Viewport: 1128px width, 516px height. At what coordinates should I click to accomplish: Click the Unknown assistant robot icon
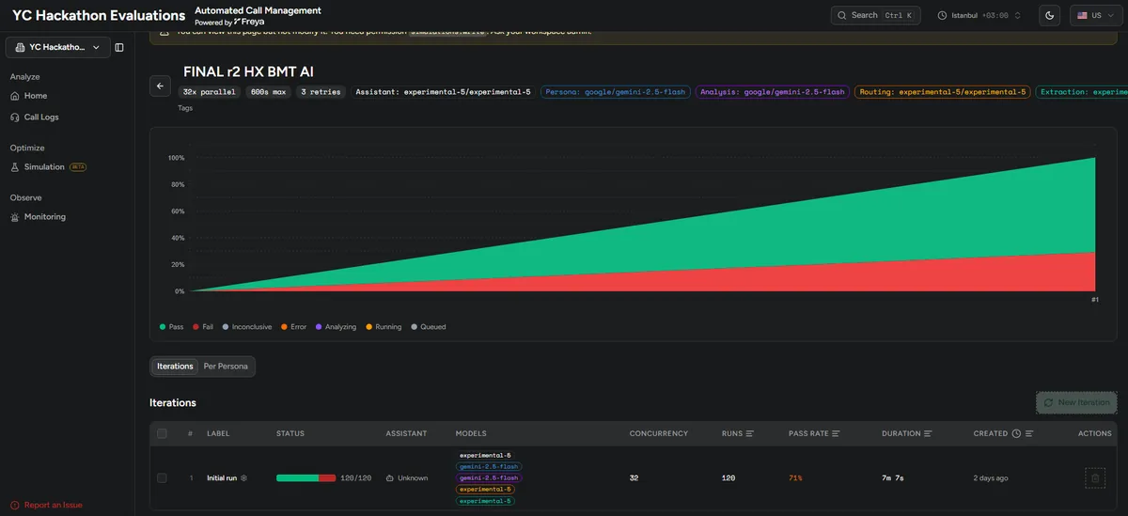(389, 478)
